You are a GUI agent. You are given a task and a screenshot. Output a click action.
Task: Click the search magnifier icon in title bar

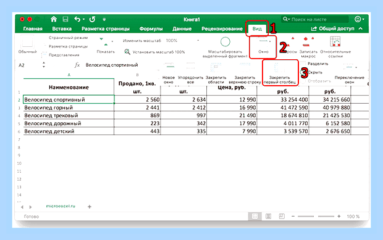[x=285, y=19]
